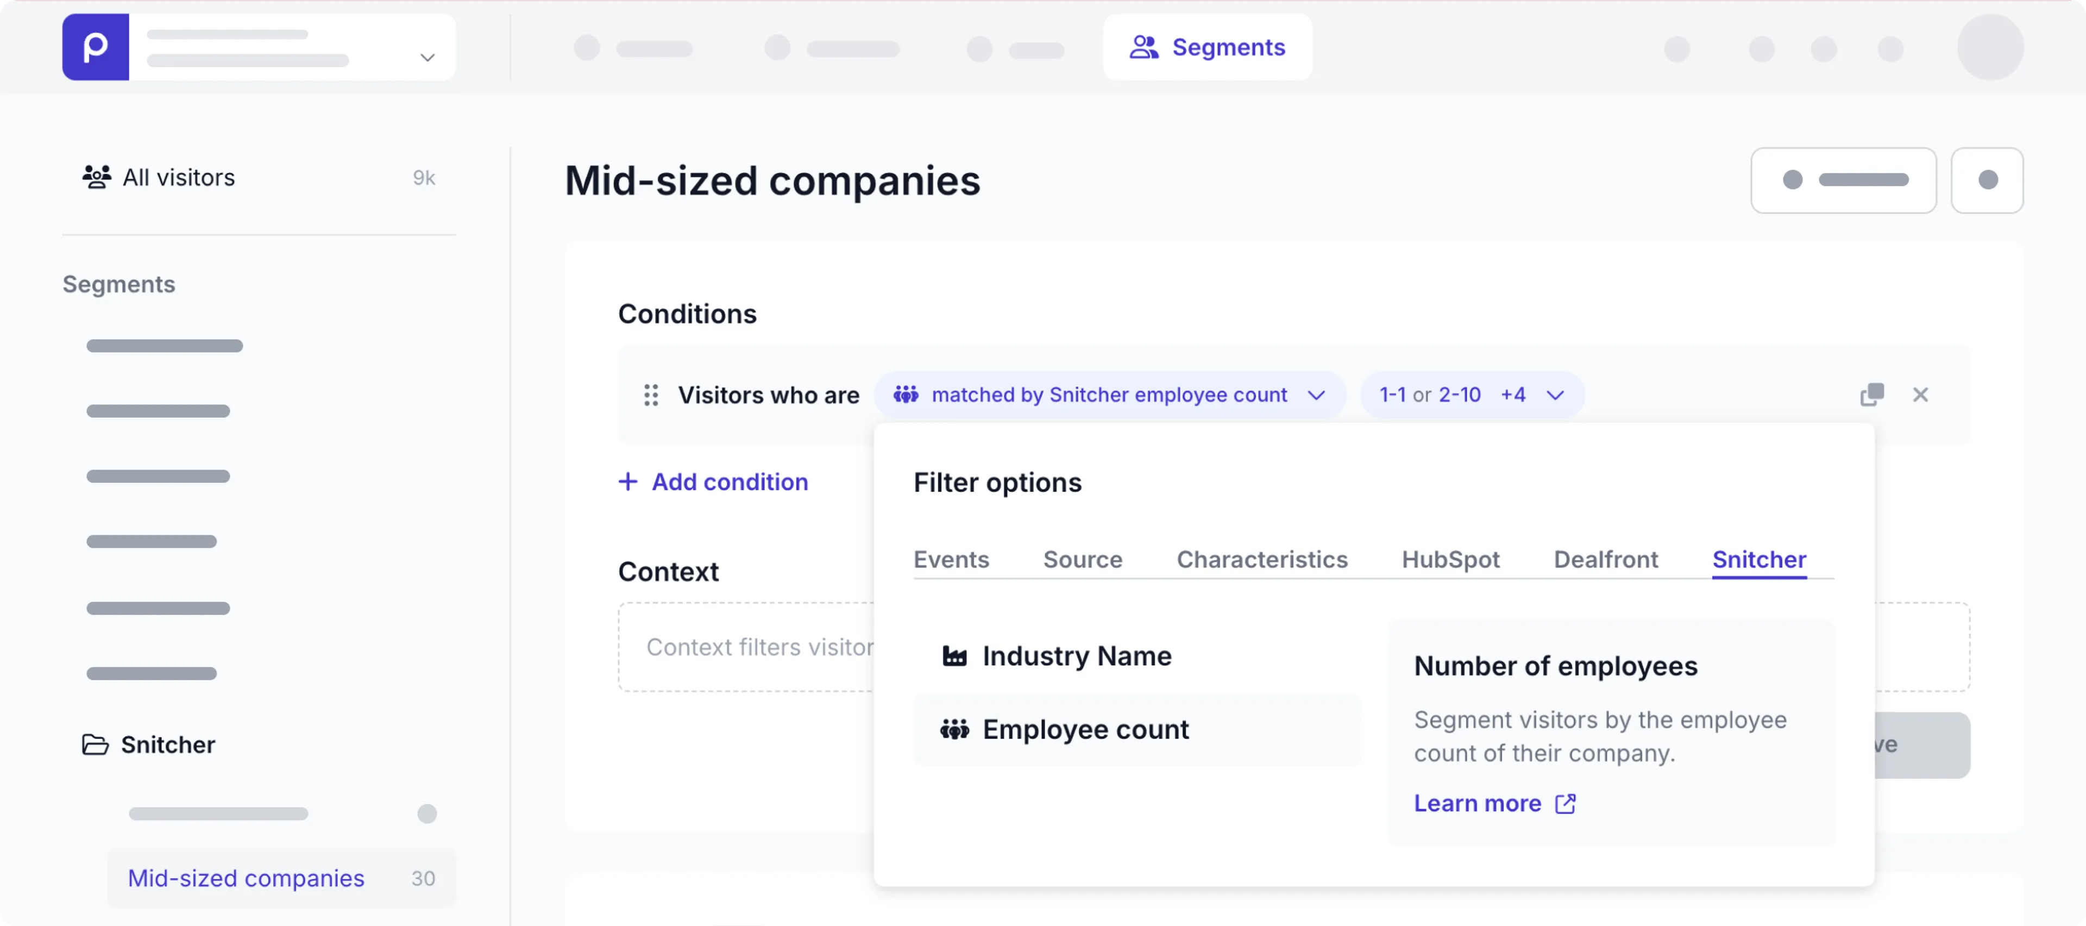This screenshot has width=2086, height=926.
Task: Switch to the Events filter tab
Action: coord(951,560)
